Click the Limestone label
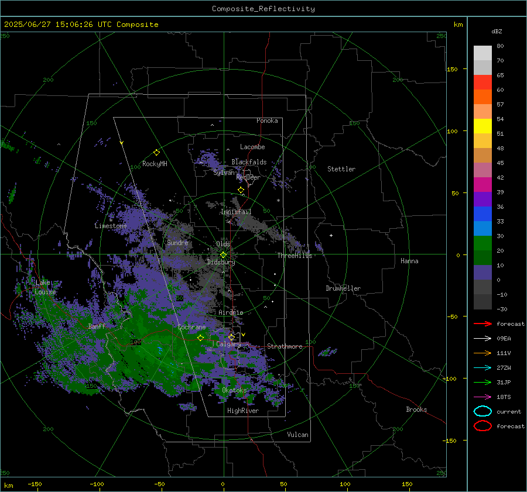527x492 pixels. 111,226
